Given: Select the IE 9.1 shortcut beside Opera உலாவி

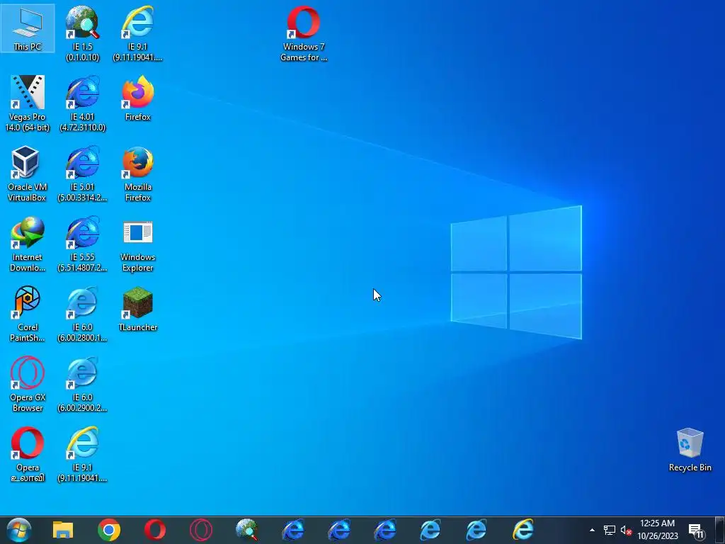Looking at the screenshot, I should point(82,454).
